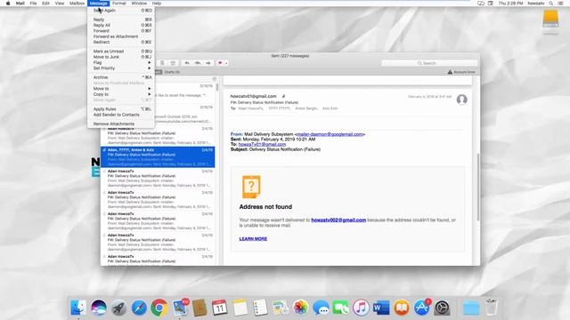Select Forward as Attachment menu item
Screen dimensions: 570x320
[x=121, y=36]
